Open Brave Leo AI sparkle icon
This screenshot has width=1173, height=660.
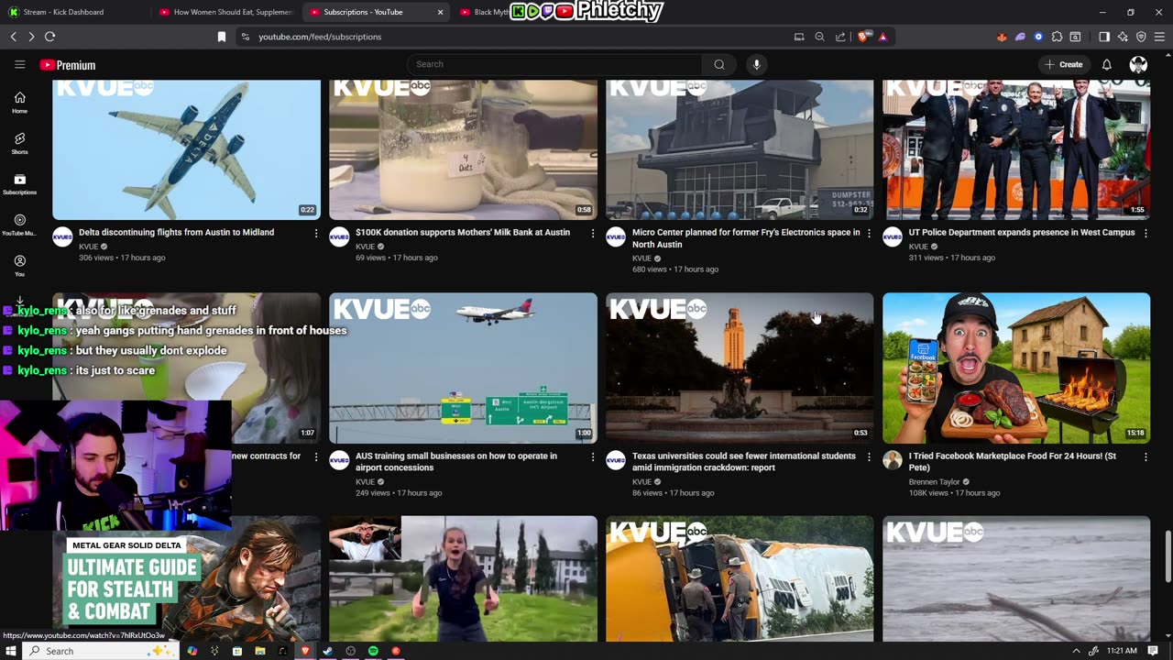coord(1123,37)
